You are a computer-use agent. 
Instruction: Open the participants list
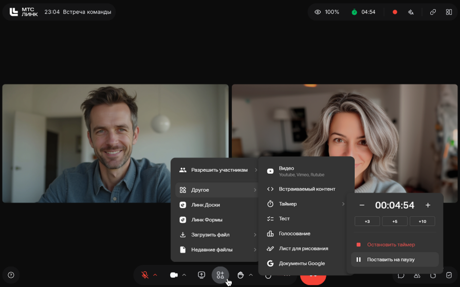coord(417,276)
